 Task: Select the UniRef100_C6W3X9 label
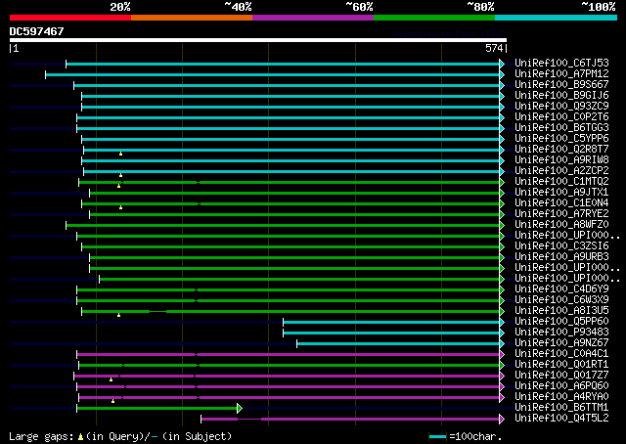tap(561, 300)
